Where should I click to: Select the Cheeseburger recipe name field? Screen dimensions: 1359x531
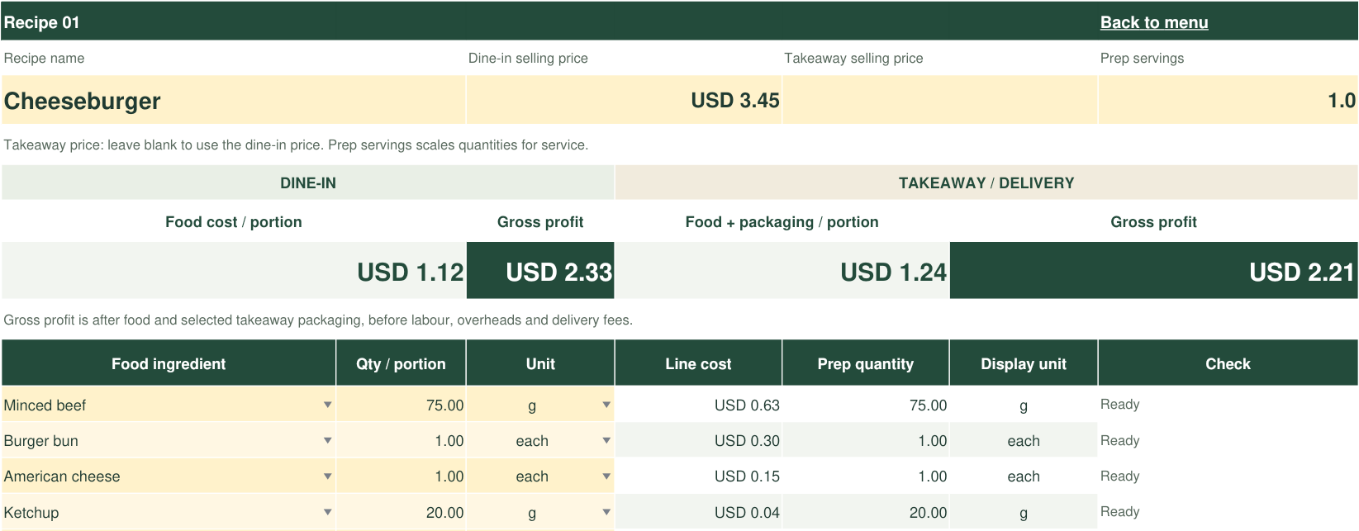click(x=234, y=100)
